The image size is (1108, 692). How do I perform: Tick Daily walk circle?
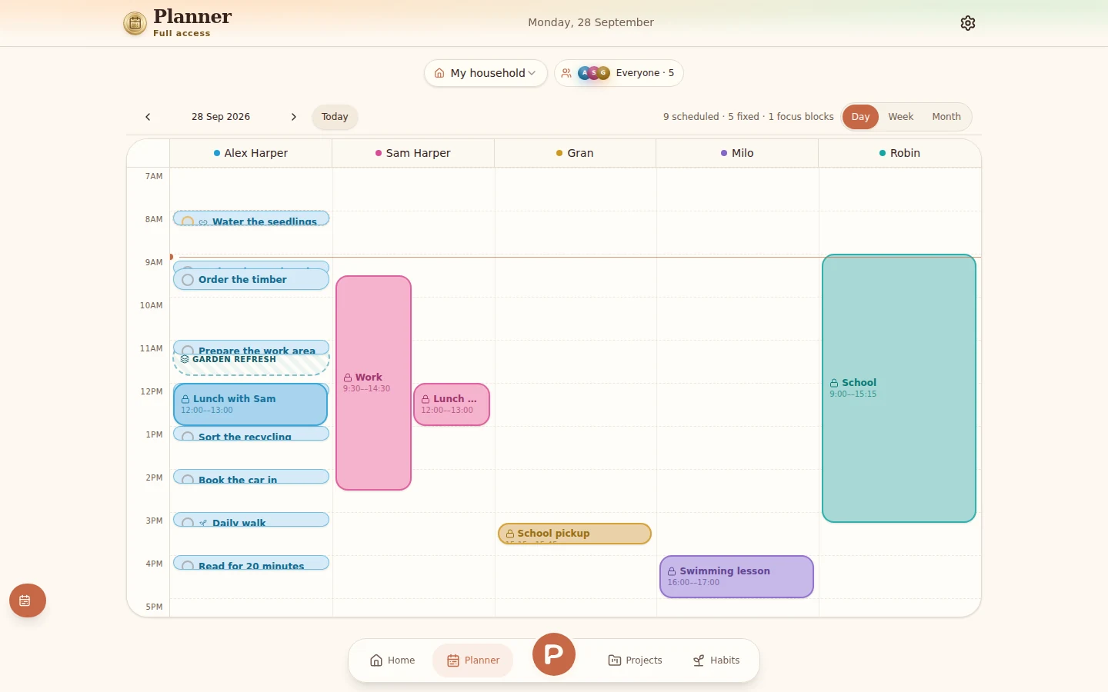pyautogui.click(x=188, y=522)
